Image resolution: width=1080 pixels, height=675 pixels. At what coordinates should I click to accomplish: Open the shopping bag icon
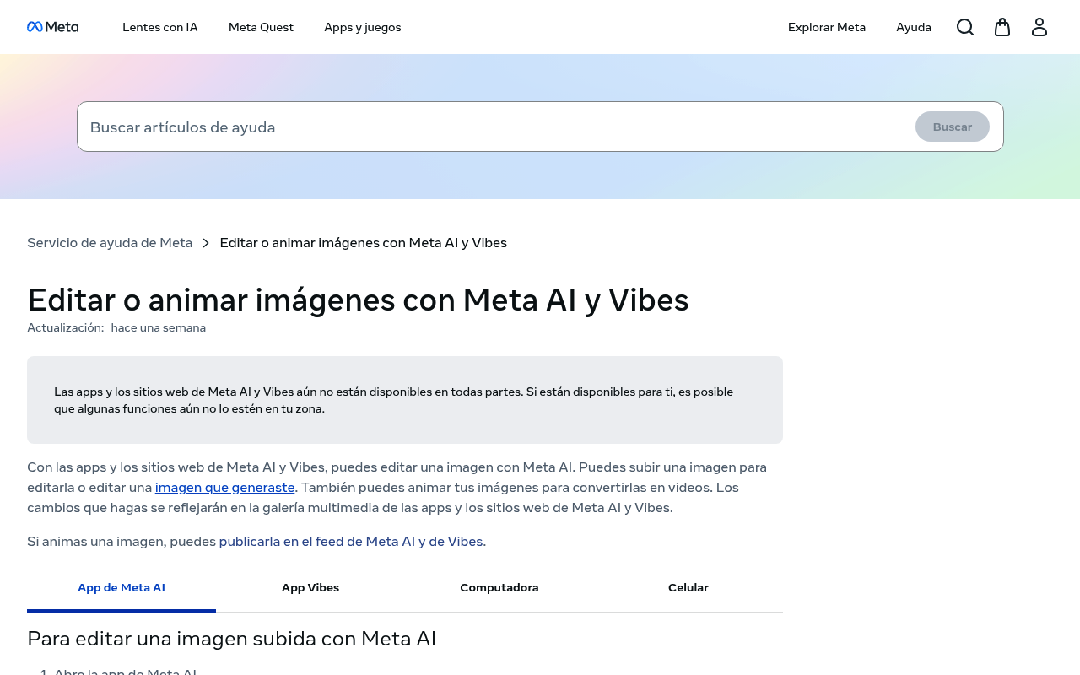(1002, 27)
